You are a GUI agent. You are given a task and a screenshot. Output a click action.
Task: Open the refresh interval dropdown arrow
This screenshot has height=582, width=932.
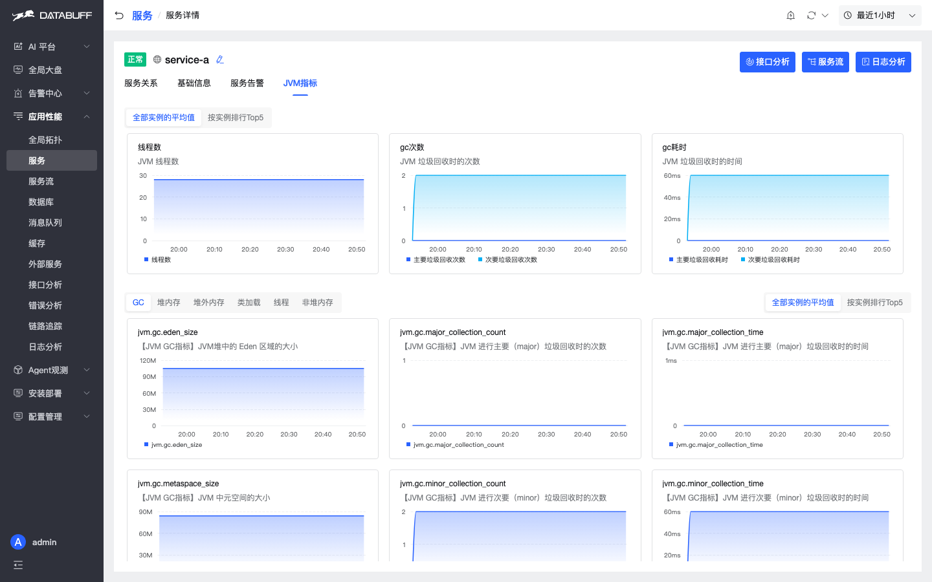tap(825, 15)
